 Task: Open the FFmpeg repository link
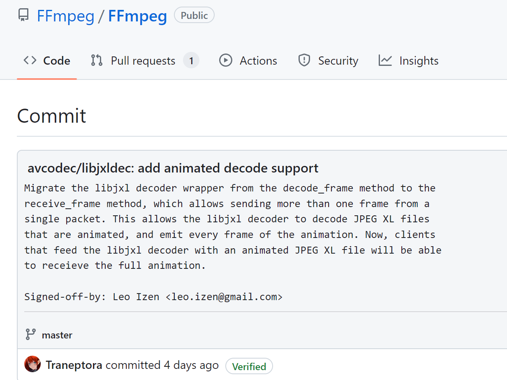coord(137,16)
